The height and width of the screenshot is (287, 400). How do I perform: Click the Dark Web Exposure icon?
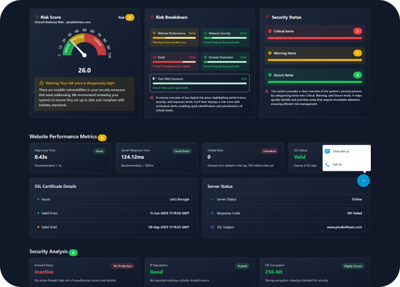[154, 79]
